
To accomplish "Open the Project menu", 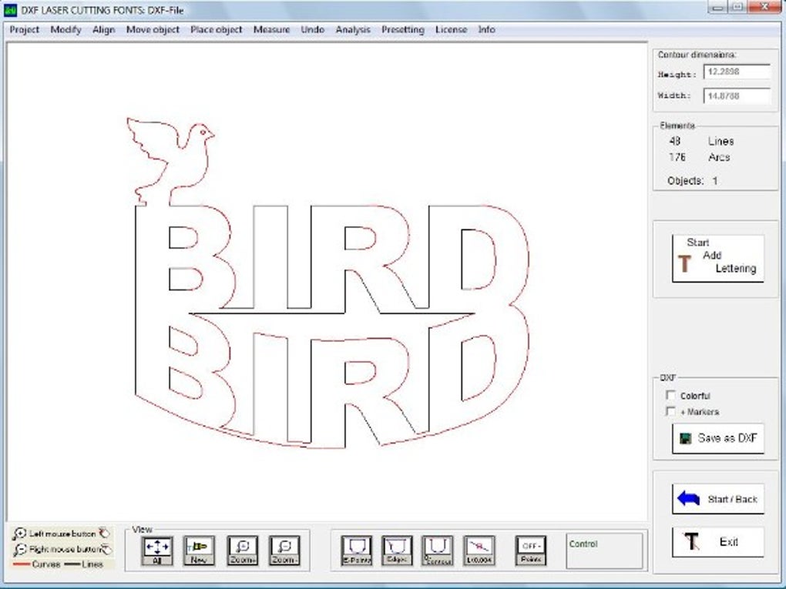I will pyautogui.click(x=24, y=29).
